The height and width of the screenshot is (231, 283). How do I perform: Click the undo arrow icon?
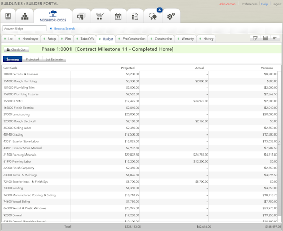(275, 38)
